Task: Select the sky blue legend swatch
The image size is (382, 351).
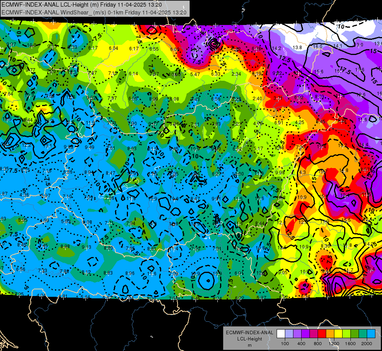Action: pyautogui.click(x=371, y=334)
